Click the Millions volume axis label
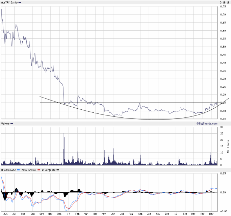The height and width of the screenshot is (216, 231). (228, 146)
